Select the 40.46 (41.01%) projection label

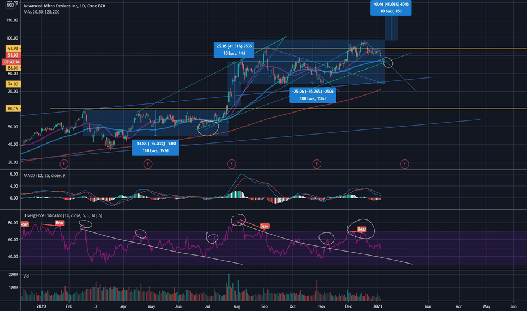pos(391,8)
